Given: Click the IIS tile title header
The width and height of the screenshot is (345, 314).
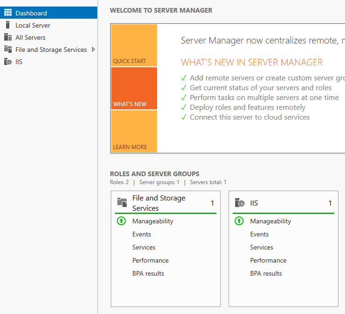Looking at the screenshot, I should click(x=254, y=203).
